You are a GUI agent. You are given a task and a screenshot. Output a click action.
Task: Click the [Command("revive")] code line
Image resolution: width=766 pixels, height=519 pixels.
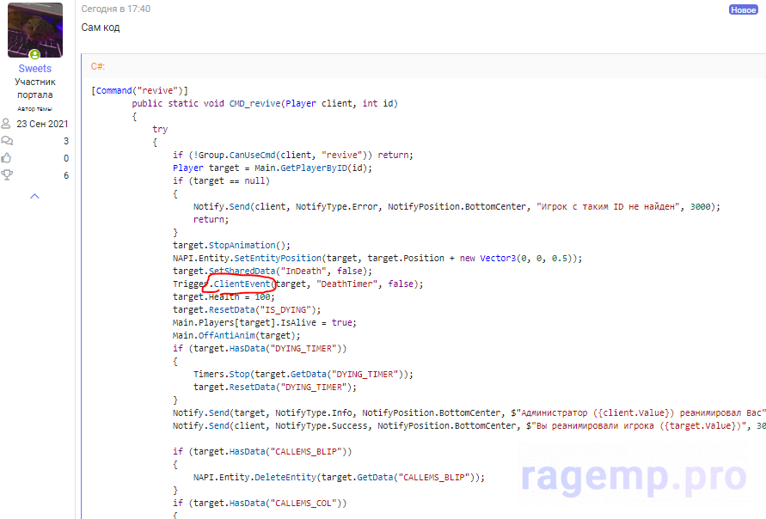tap(139, 90)
